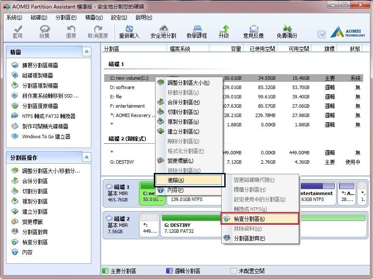Image resolution: width=373 pixels, height=279 pixels.
Task: Open the 意見反應 feedback icon
Action: click(x=254, y=32)
